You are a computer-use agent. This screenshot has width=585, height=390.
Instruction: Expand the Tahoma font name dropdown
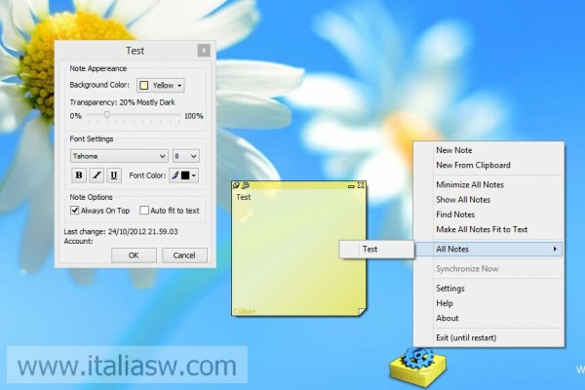point(118,156)
